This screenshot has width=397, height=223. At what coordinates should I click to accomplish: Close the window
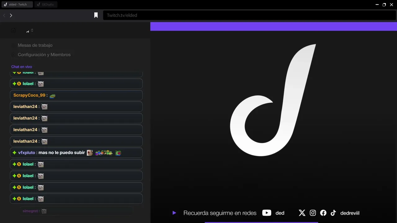click(x=391, y=5)
